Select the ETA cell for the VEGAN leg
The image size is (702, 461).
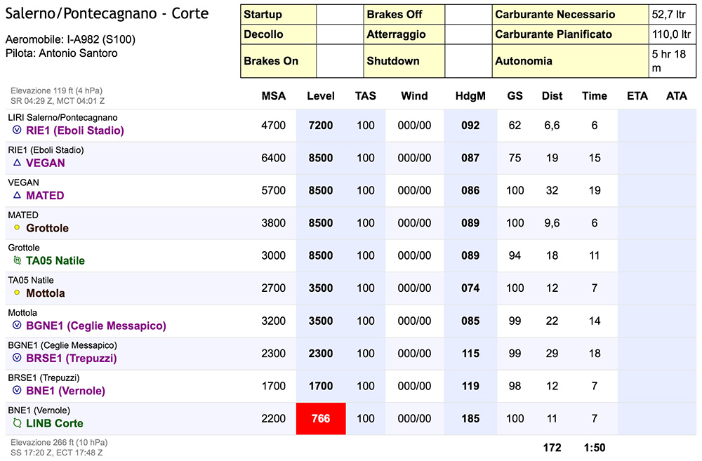pos(637,159)
